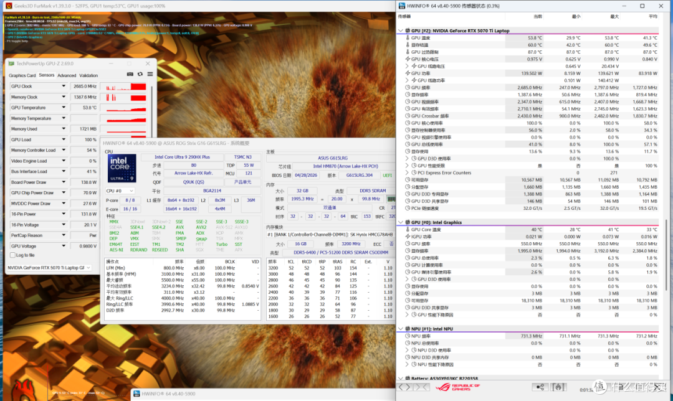Viewport: 673px width, 401px height.
Task: Take a GPU-Z screenshot with camera icon
Action: click(130, 74)
